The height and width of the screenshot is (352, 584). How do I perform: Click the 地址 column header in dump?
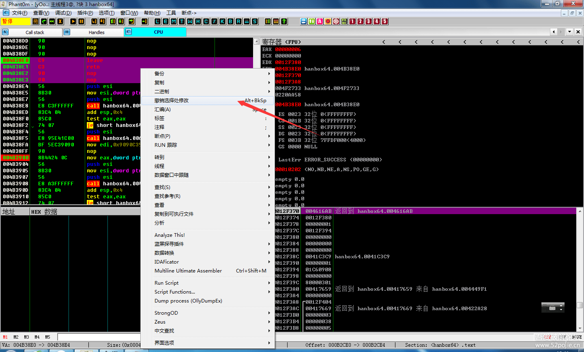click(15, 212)
